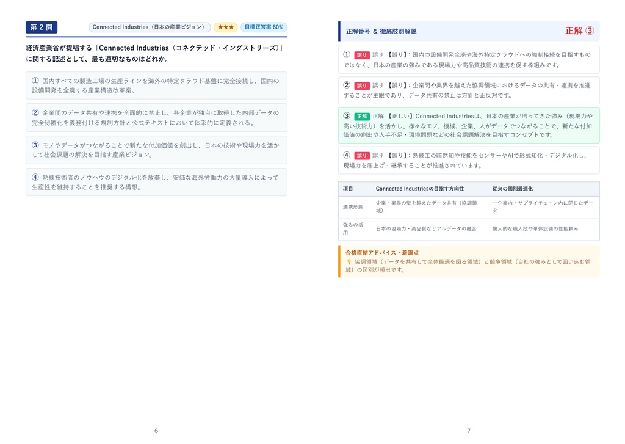625x444 pixels.
Task: Click the circled ① in answer choice about 海外の特定クラウド基盤
Action: click(35, 81)
